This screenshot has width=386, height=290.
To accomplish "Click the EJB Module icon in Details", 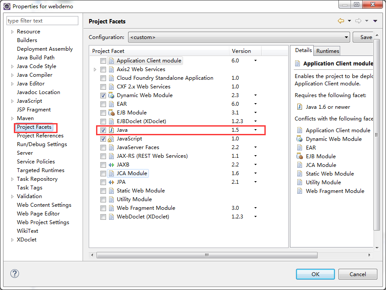I will click(299, 156).
